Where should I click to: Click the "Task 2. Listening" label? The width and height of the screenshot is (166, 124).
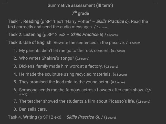coord(25,34)
